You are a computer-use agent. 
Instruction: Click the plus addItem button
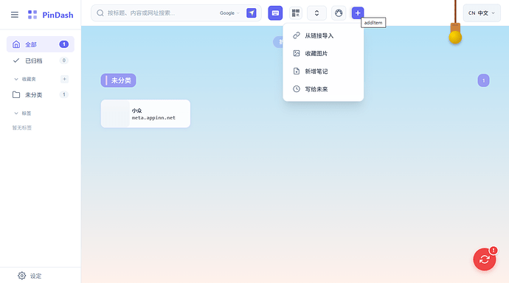358,13
